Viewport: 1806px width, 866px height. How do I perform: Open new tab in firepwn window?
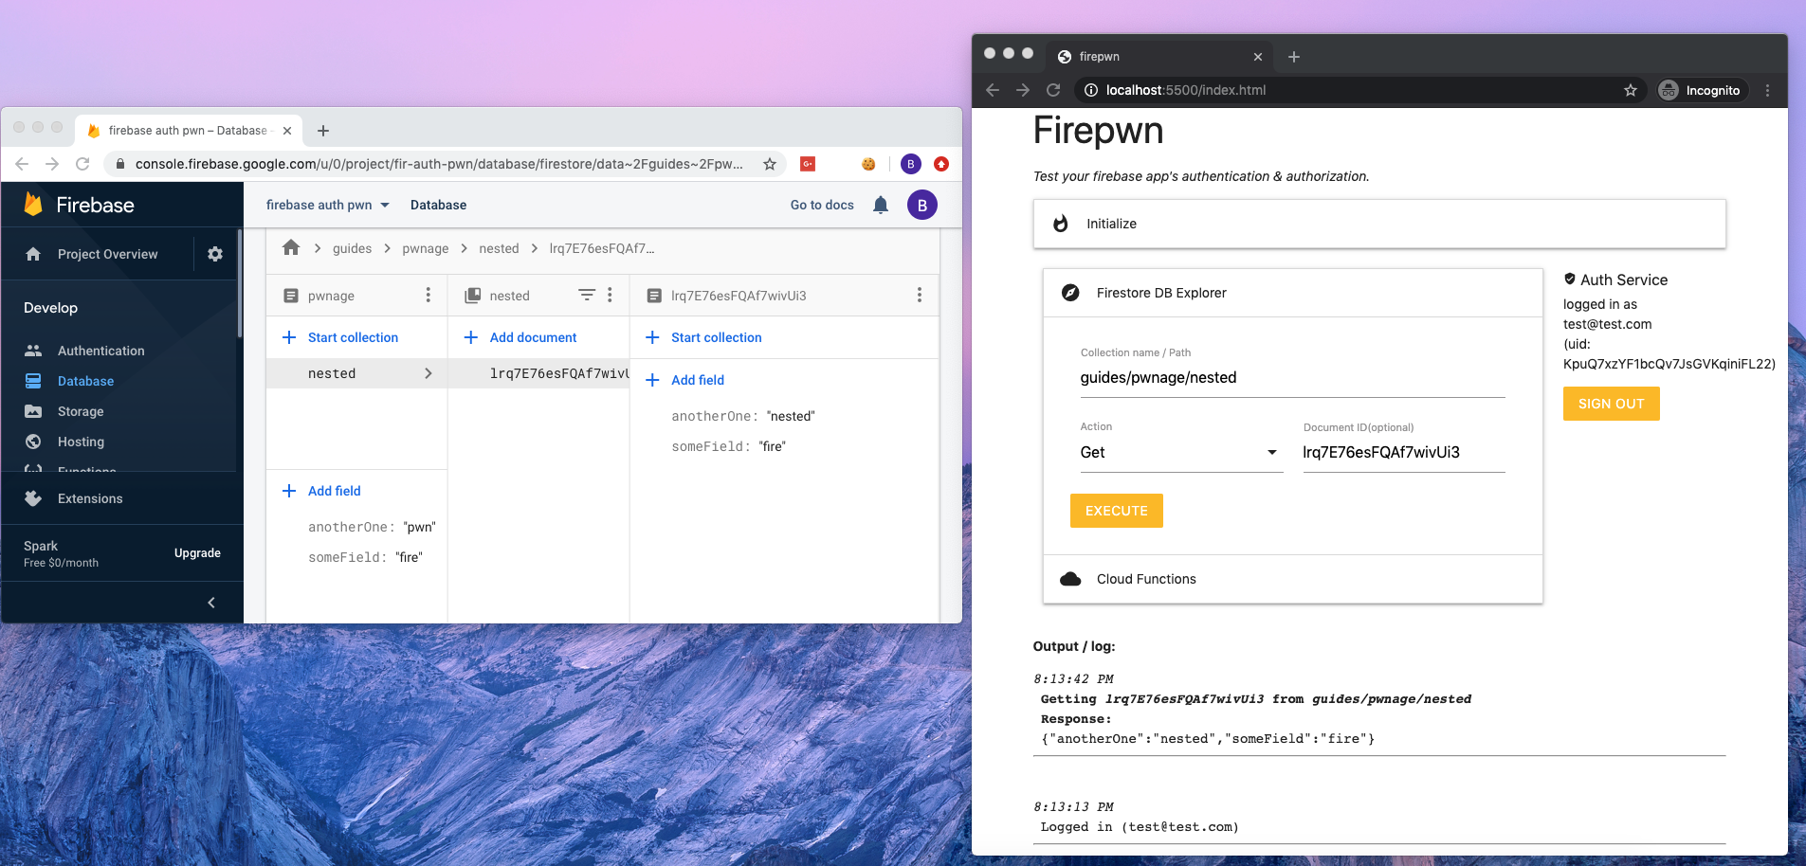1294,57
